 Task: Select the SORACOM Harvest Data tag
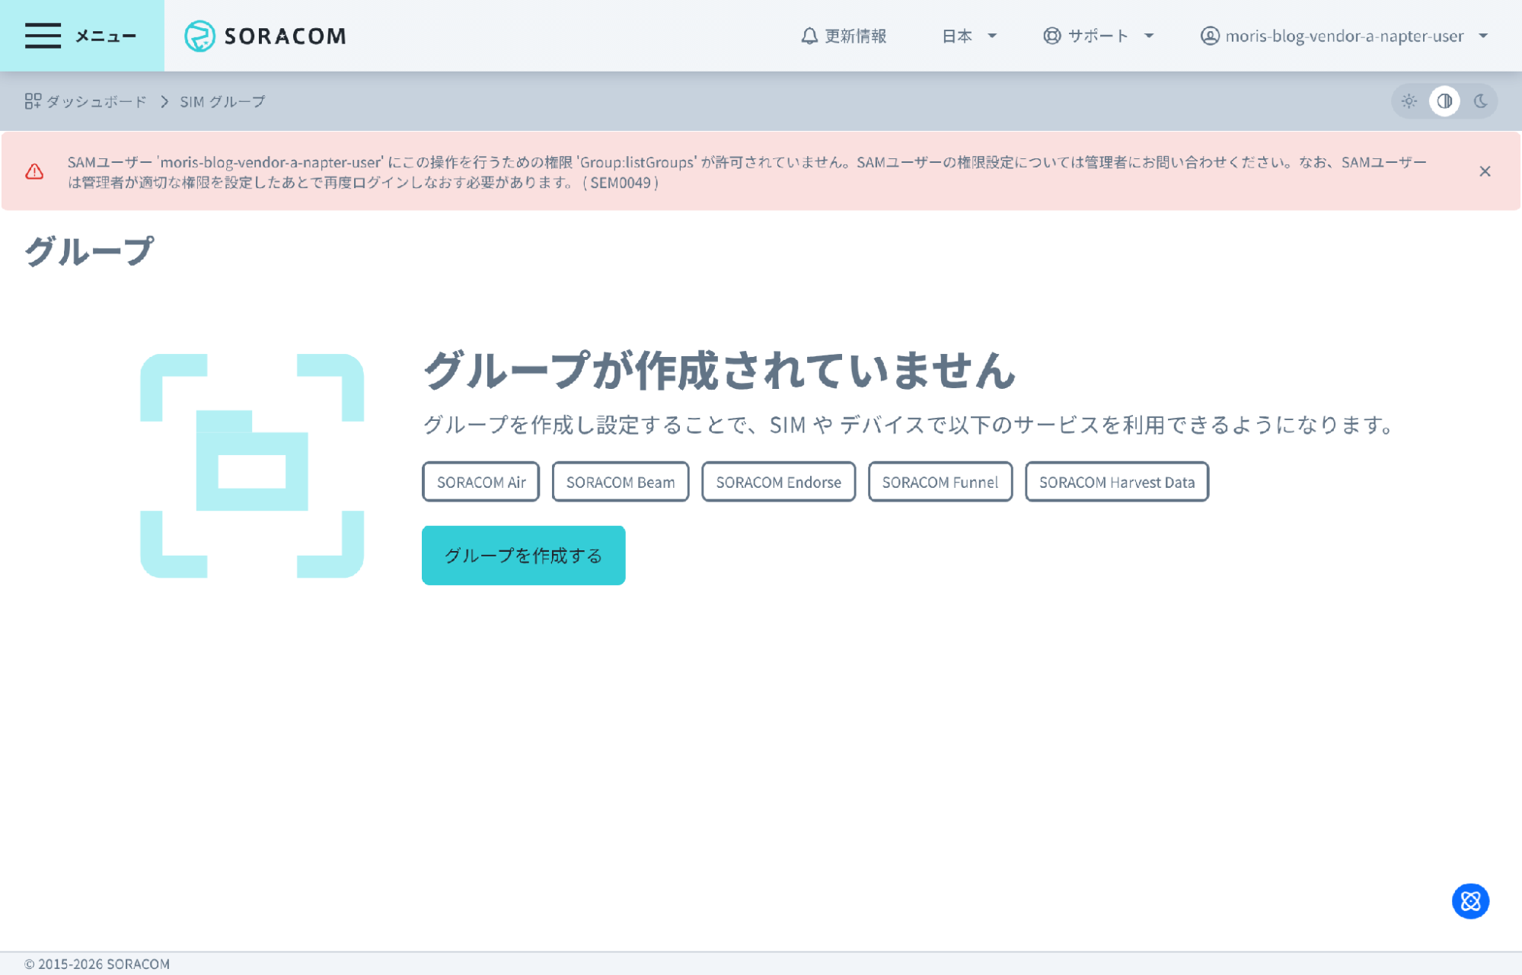coord(1117,482)
